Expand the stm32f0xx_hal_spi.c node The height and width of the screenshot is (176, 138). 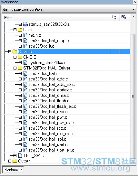[x=20, y=139]
